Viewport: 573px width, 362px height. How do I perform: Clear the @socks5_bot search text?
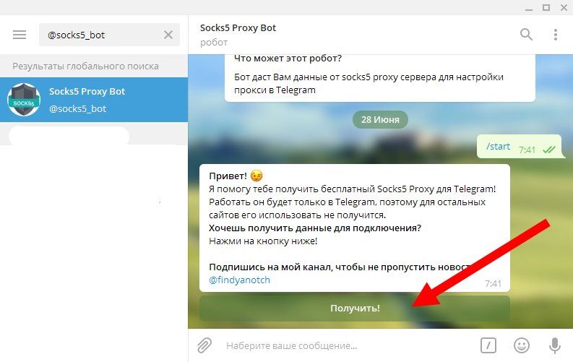pyautogui.click(x=168, y=35)
